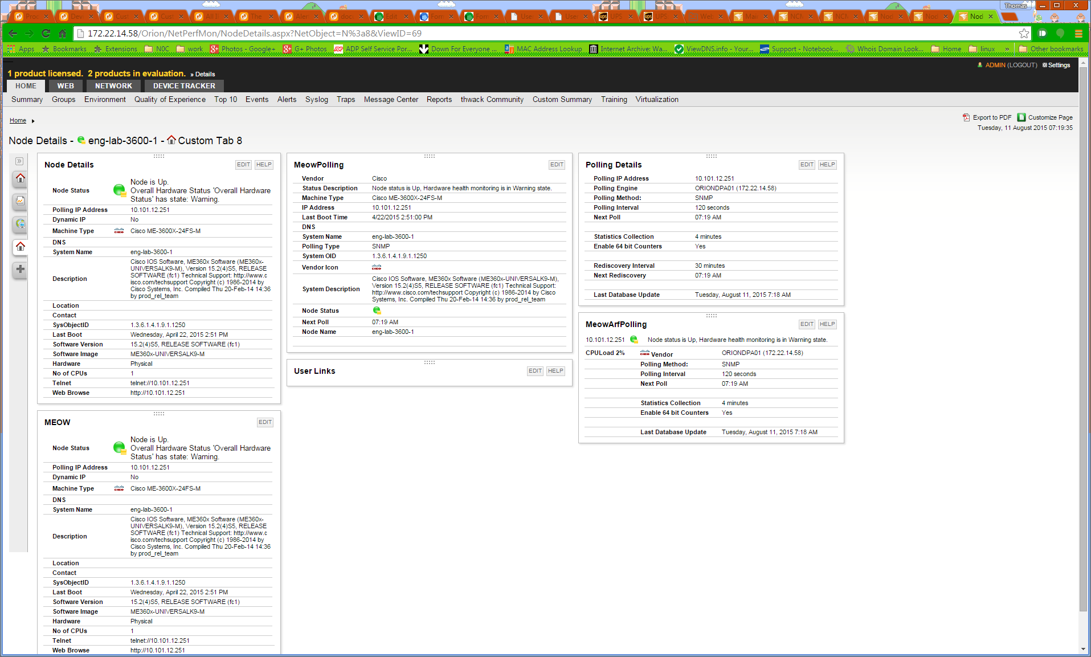The height and width of the screenshot is (657, 1091).
Task: Open the Apps shortcut in bookmarks bar
Action: coord(21,49)
